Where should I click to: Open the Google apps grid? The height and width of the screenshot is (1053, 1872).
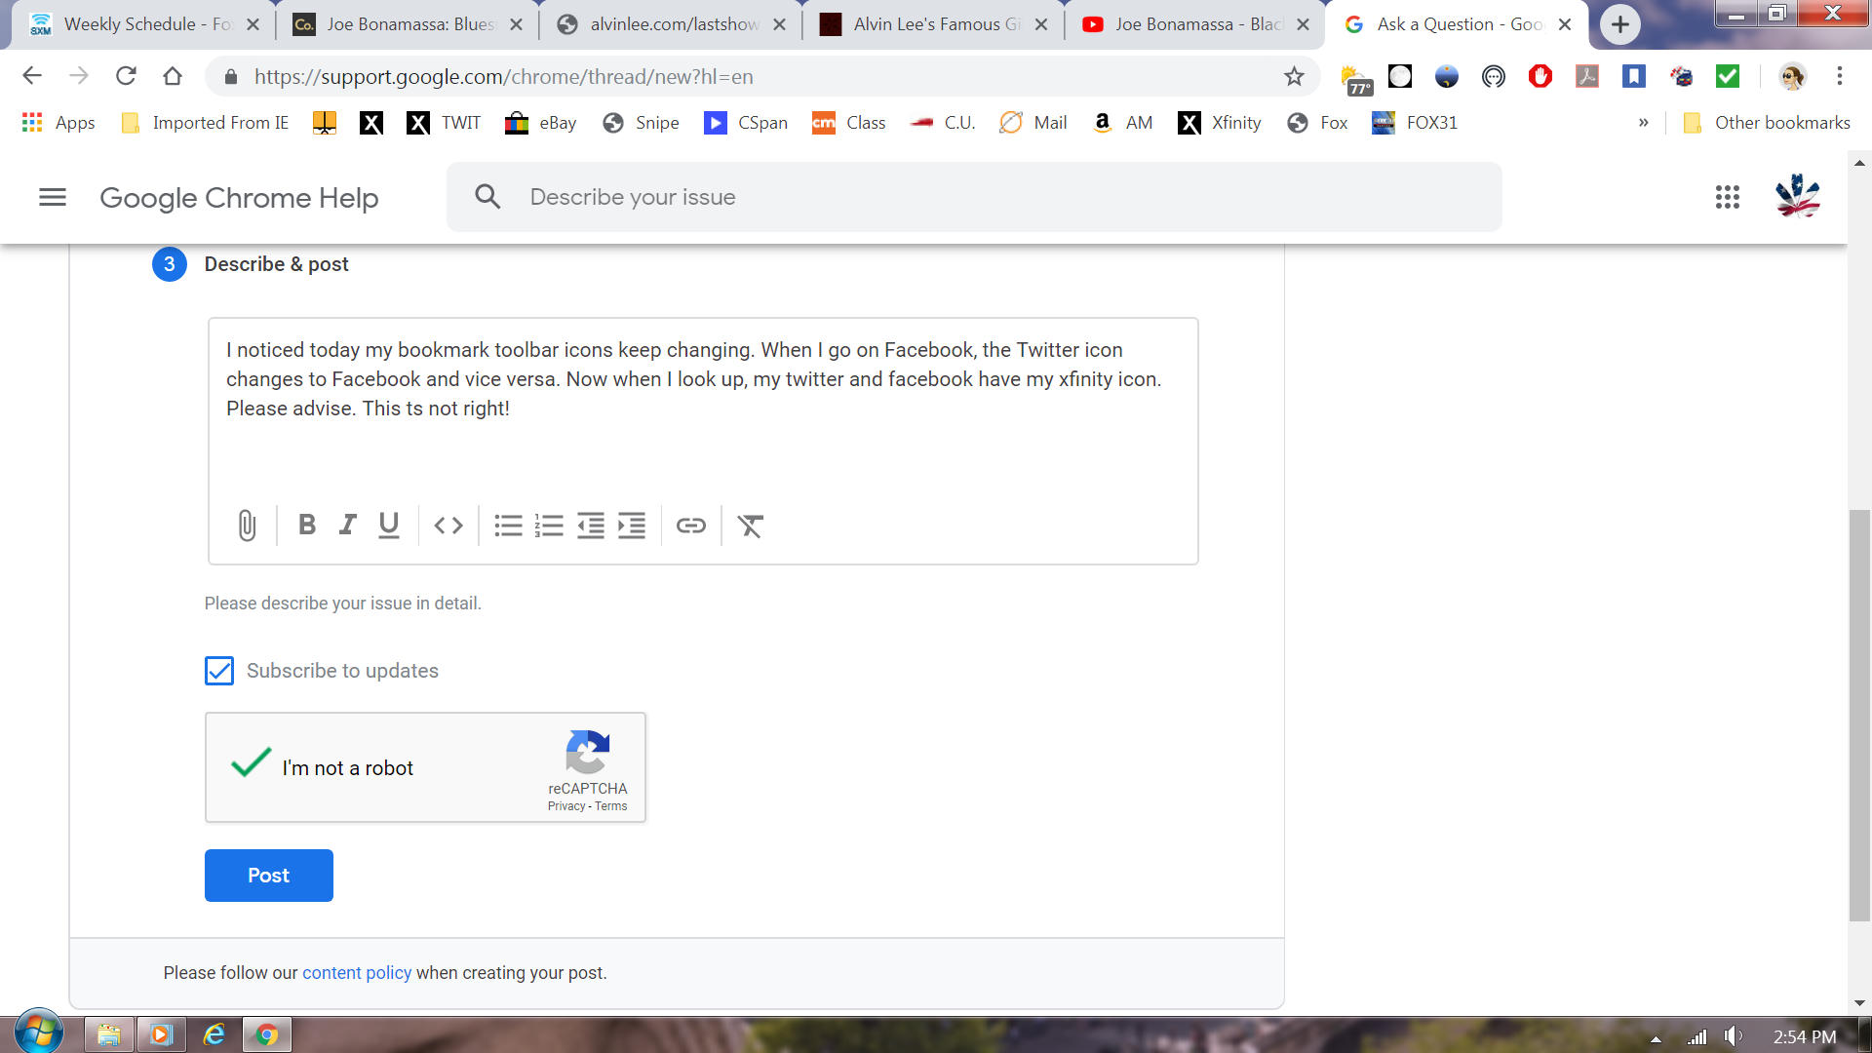click(1728, 197)
